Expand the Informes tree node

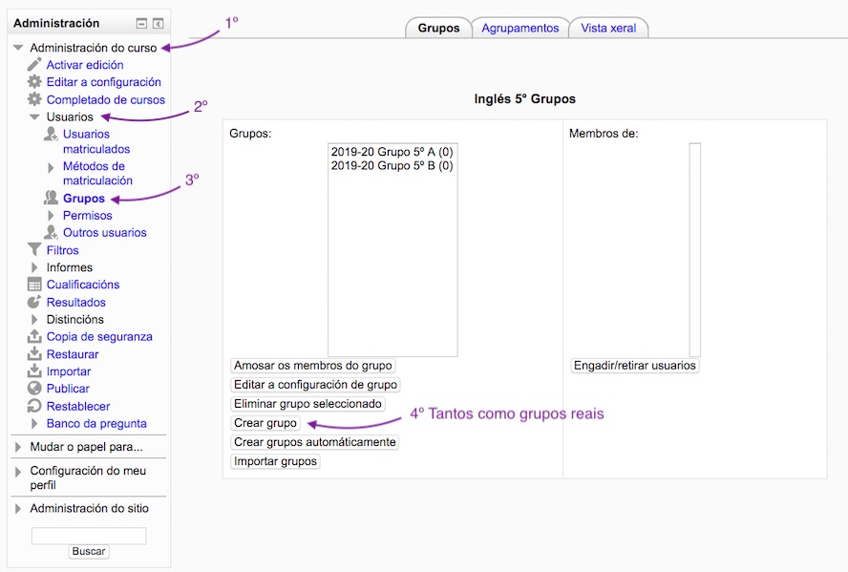pyautogui.click(x=35, y=267)
